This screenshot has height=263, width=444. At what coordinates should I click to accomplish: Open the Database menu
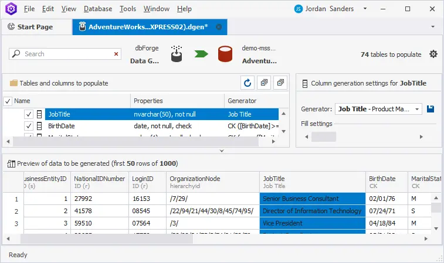(x=98, y=9)
